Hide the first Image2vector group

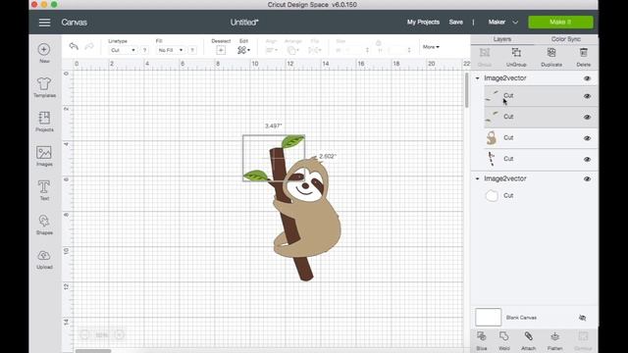(587, 78)
